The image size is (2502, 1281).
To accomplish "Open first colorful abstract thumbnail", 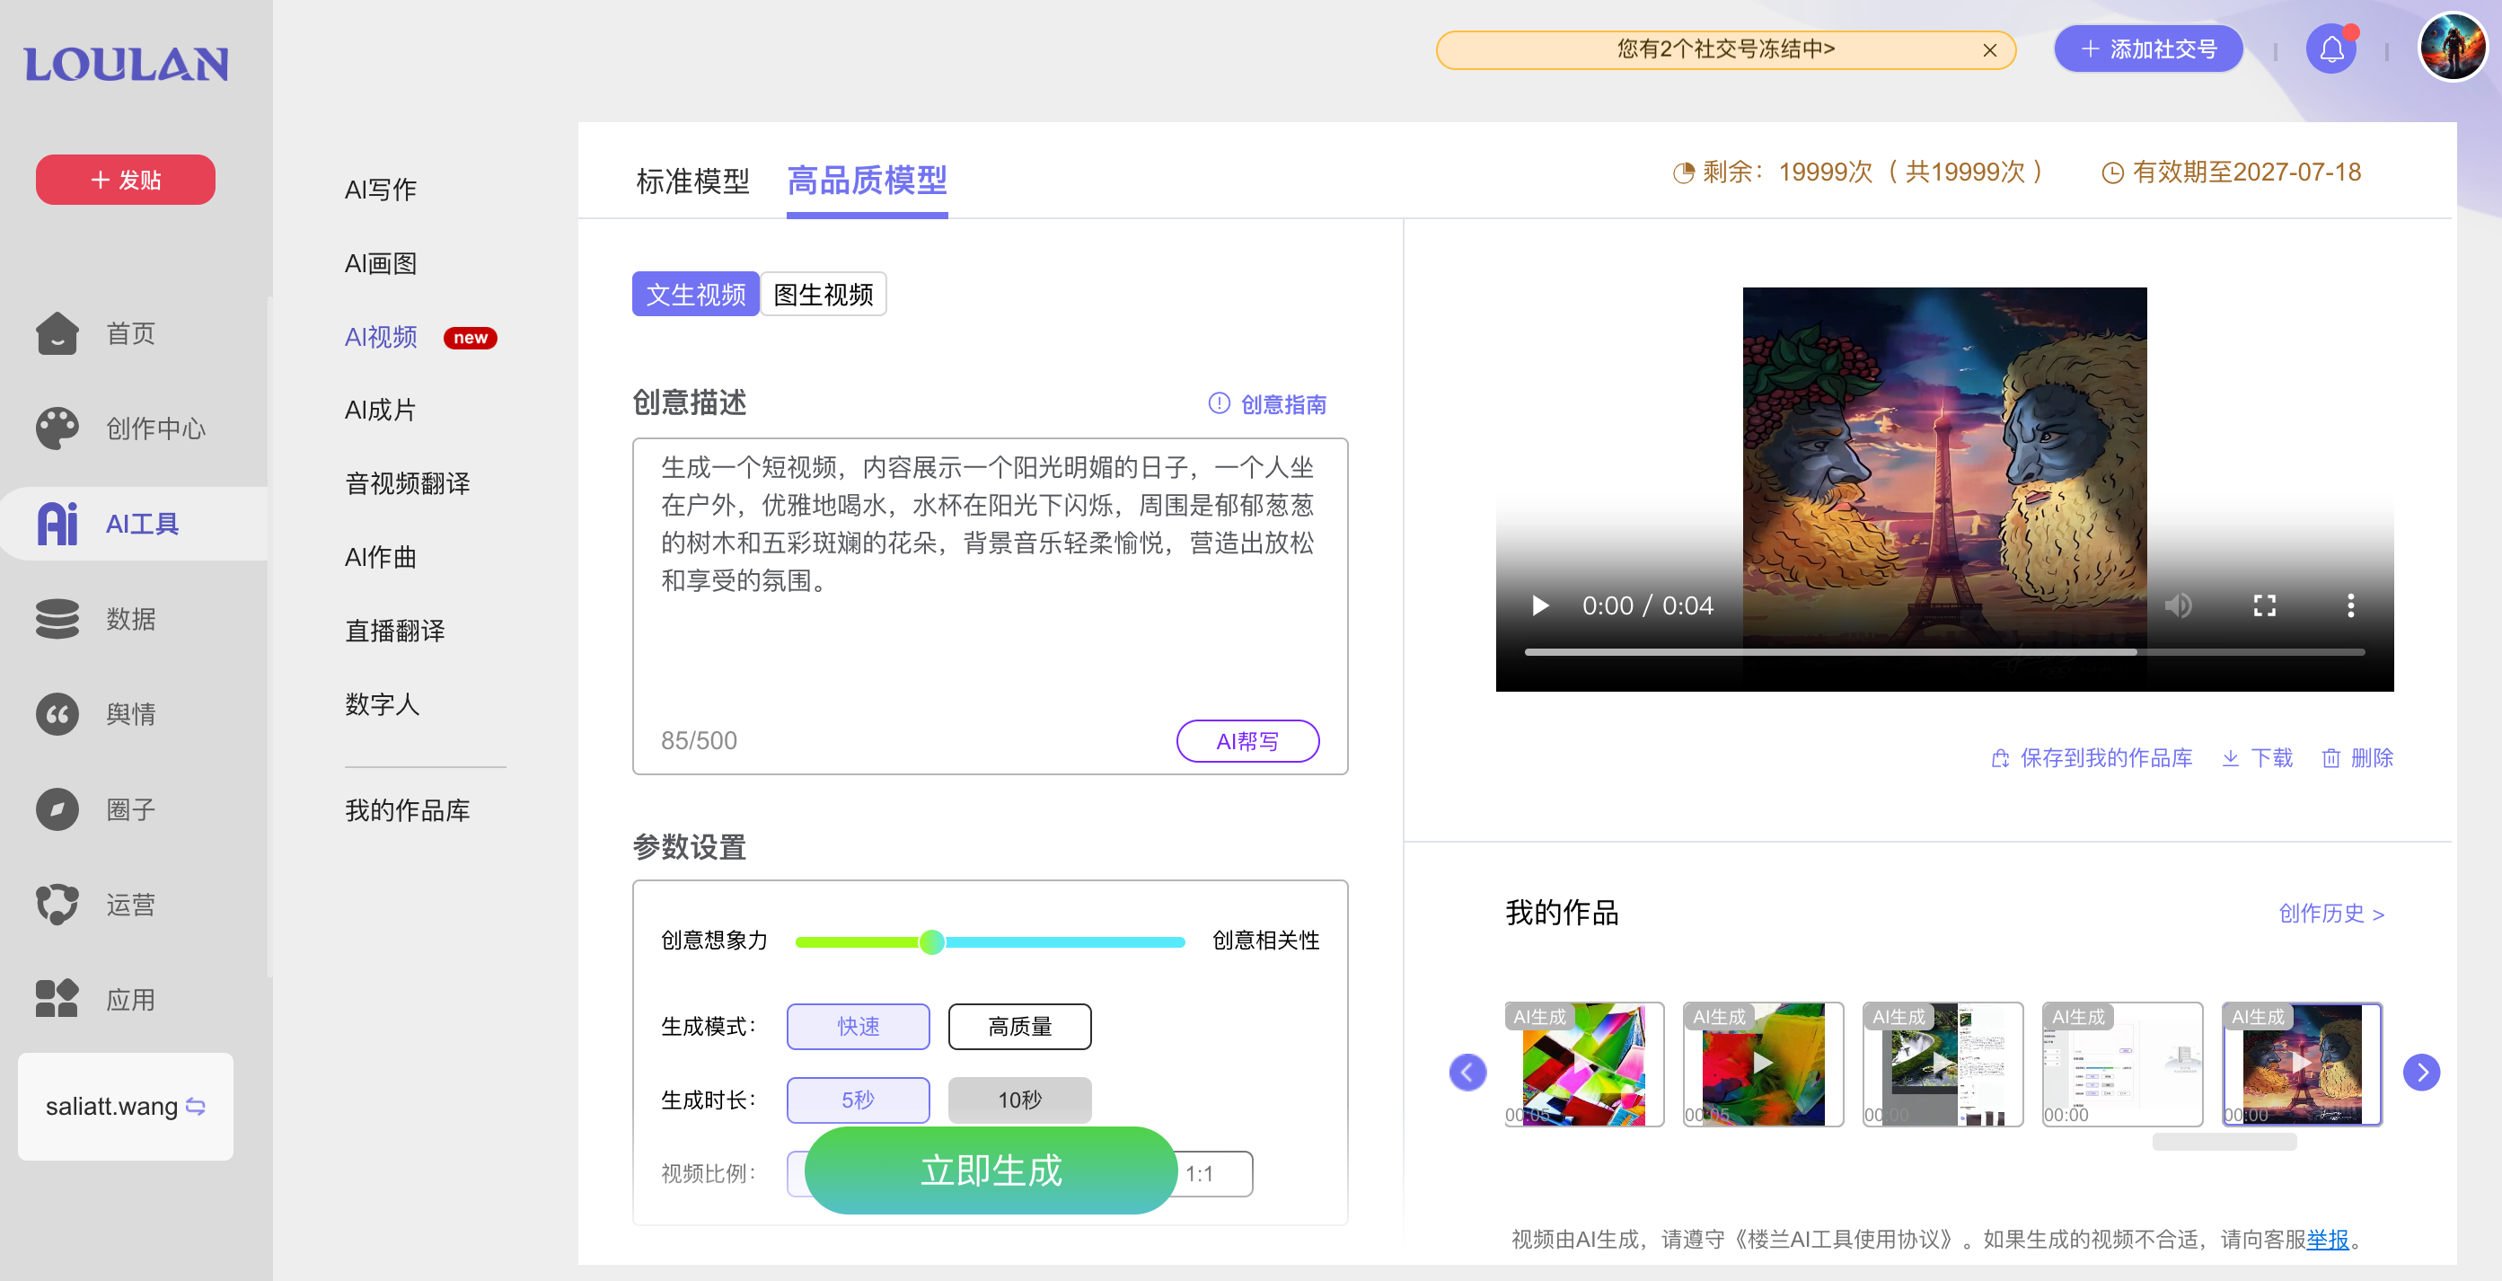I will pos(1584,1065).
